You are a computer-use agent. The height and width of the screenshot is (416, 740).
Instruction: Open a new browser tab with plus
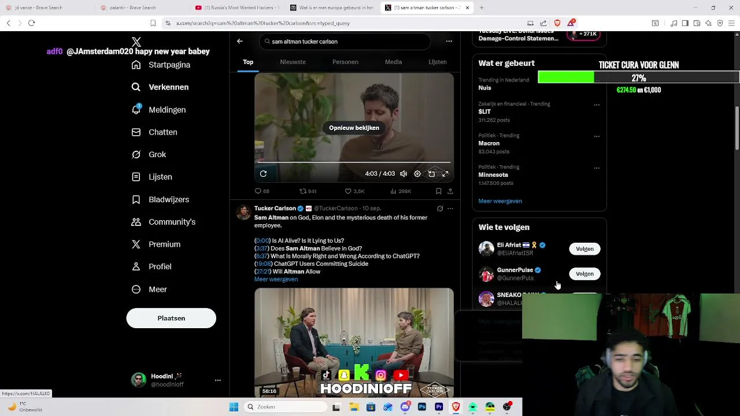(x=482, y=8)
